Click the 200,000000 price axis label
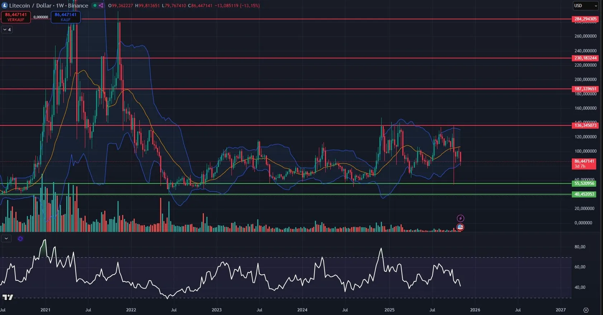The width and height of the screenshot is (603, 315). (x=585, y=80)
